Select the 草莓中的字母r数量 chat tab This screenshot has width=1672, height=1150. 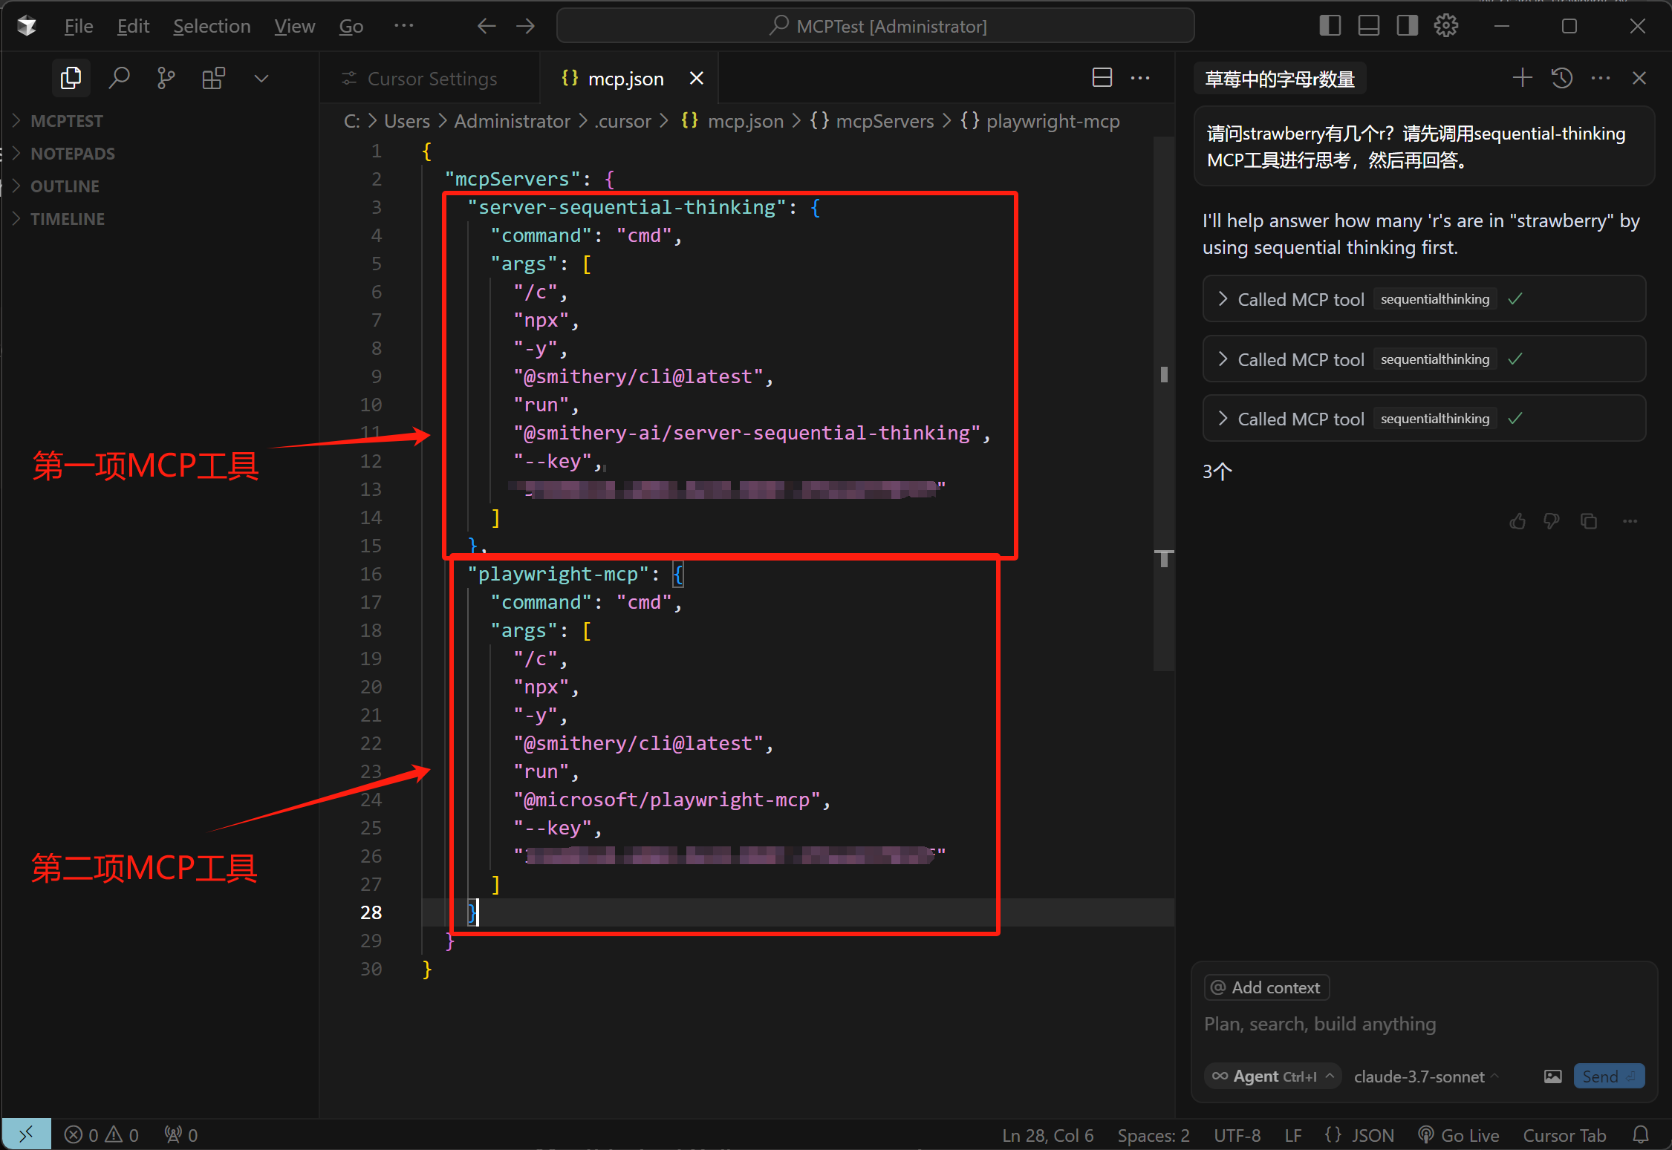pyautogui.click(x=1280, y=79)
